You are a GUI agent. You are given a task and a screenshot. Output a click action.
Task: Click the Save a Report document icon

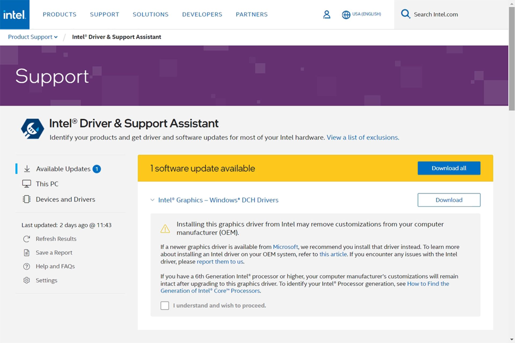tap(27, 253)
